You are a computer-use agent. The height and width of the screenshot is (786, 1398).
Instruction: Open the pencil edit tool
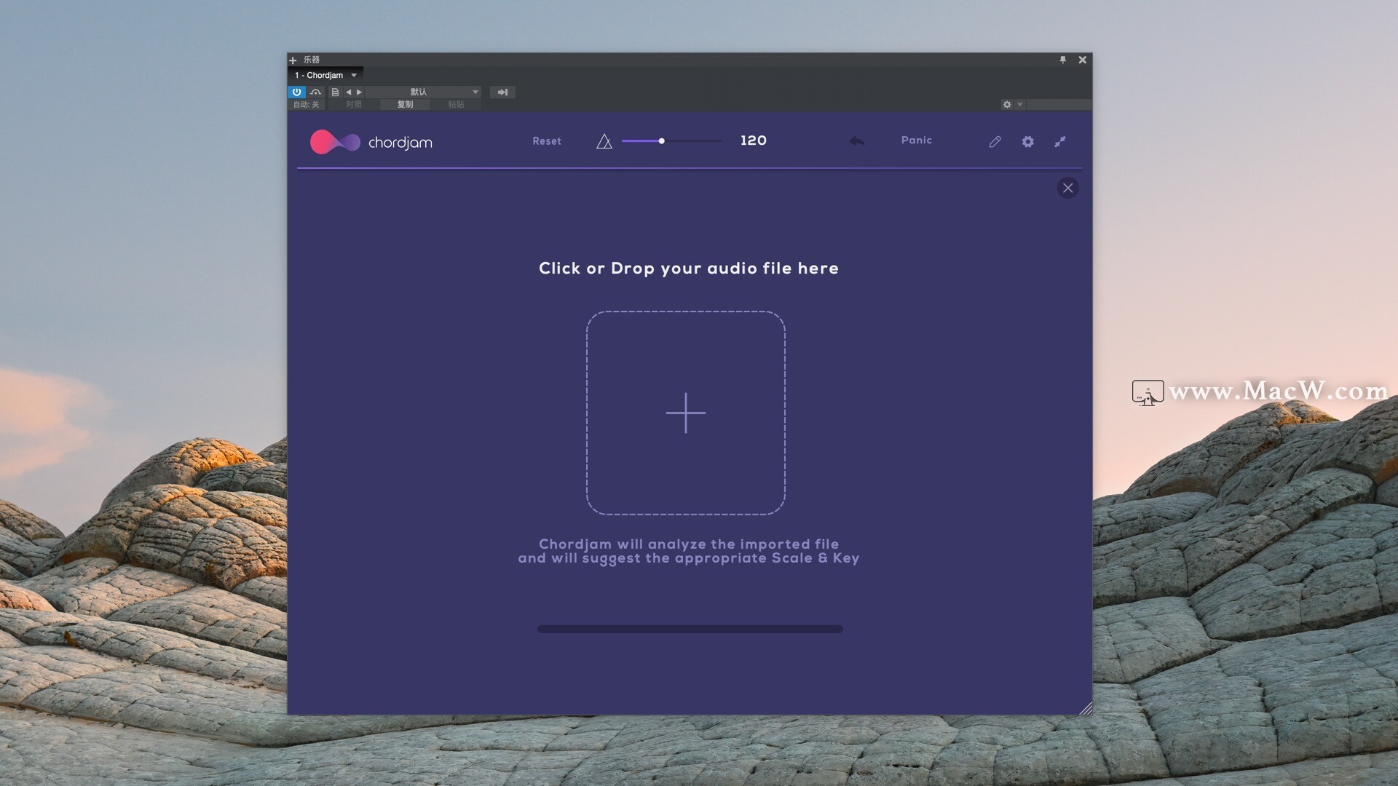coord(995,142)
